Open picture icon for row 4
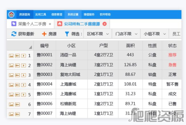The width and height of the screenshot is (186, 125). (x=11, y=85)
